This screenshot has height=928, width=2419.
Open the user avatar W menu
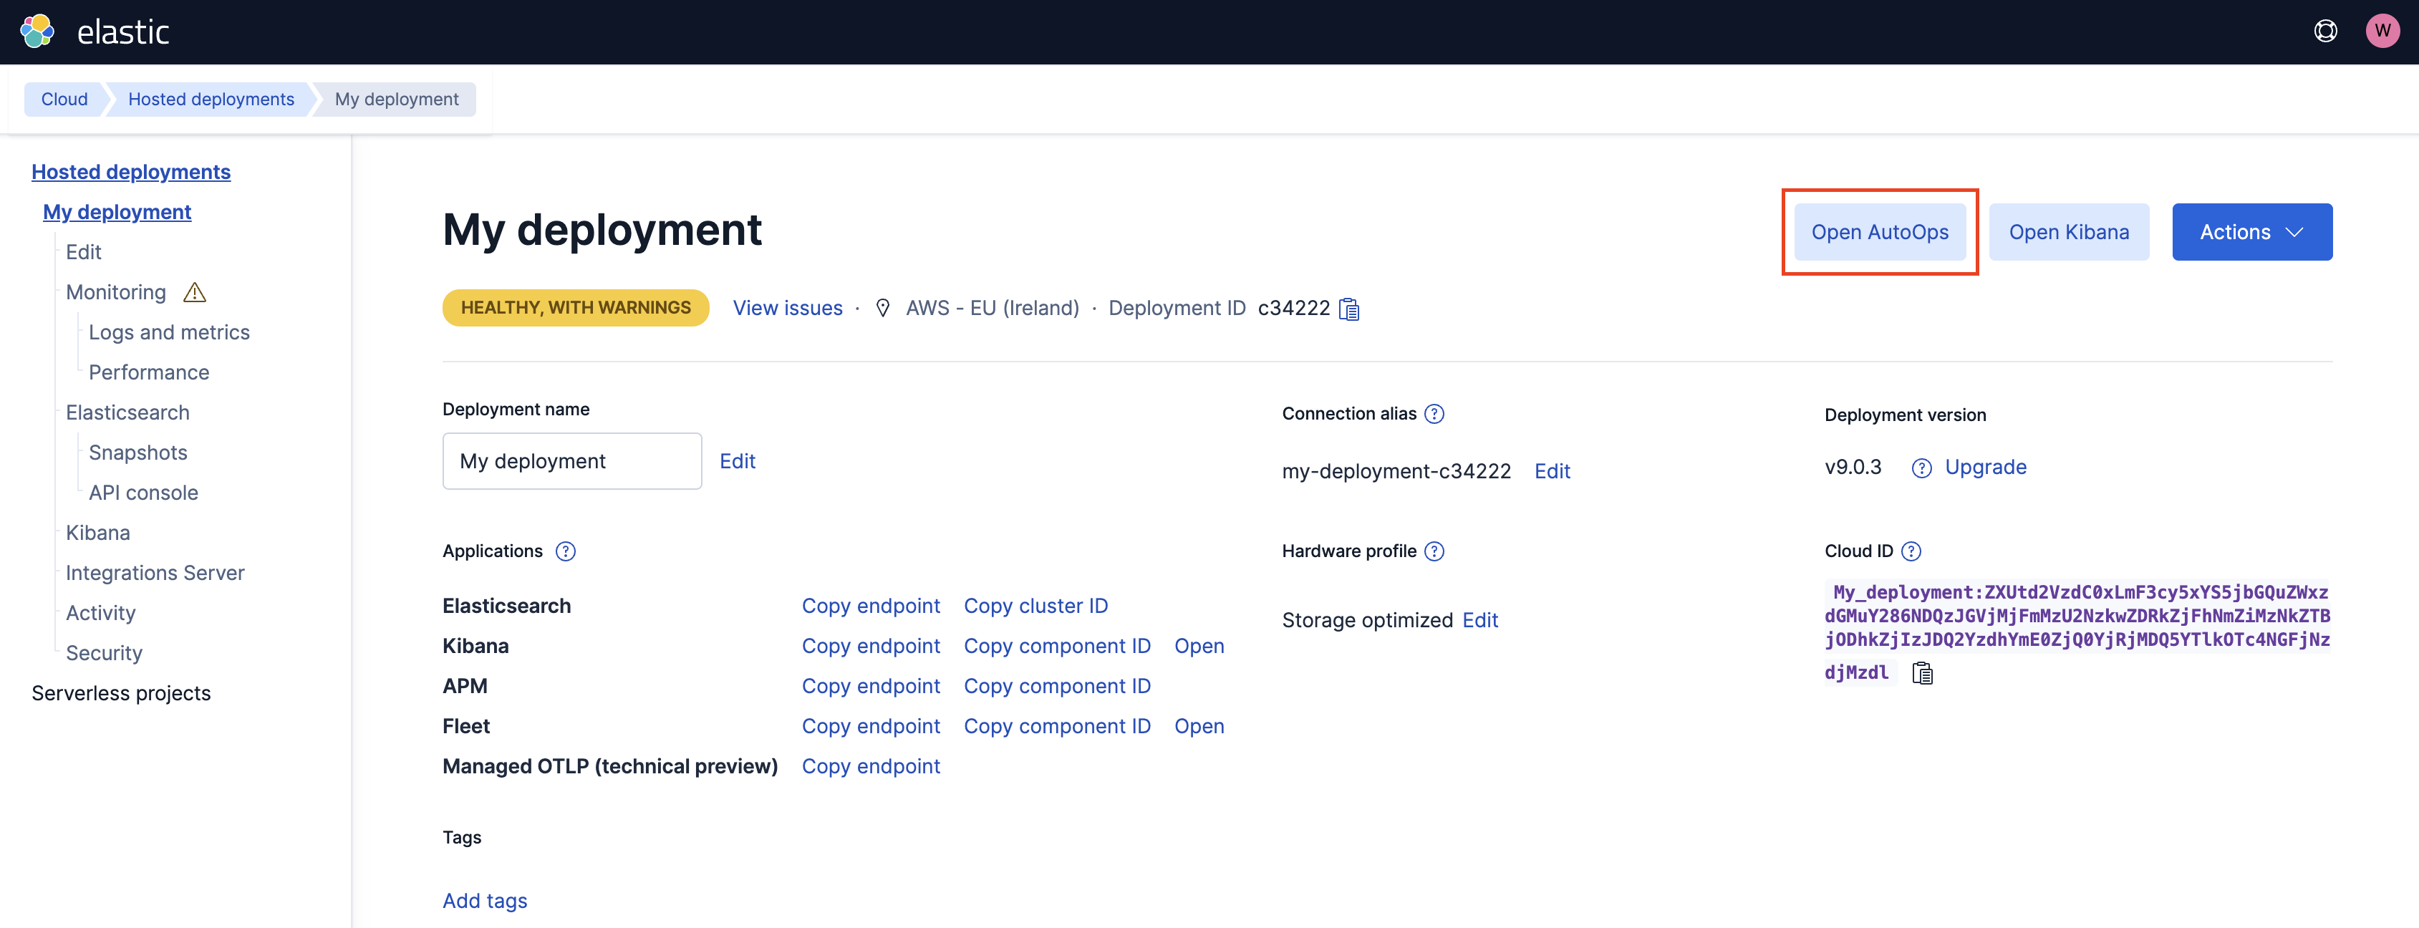(x=2382, y=31)
